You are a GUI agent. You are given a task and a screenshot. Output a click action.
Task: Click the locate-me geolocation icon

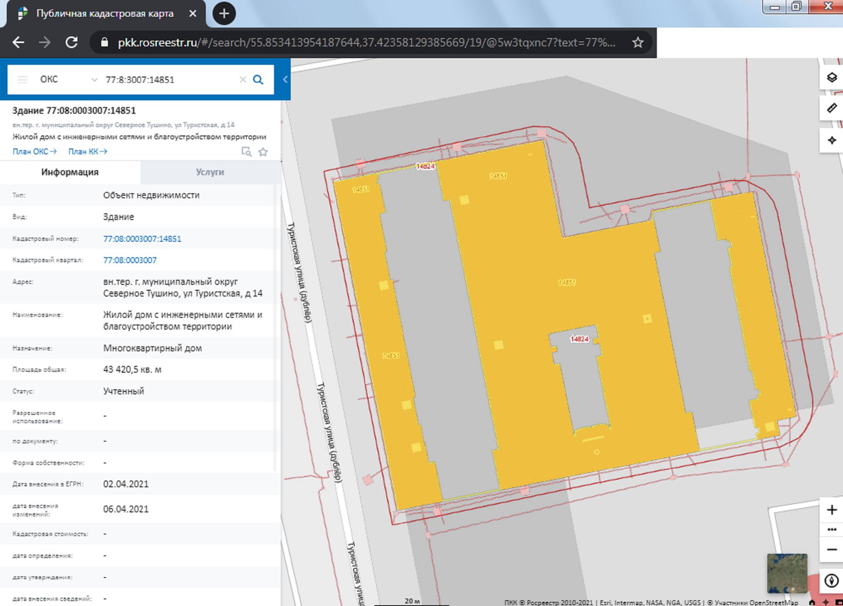click(831, 141)
